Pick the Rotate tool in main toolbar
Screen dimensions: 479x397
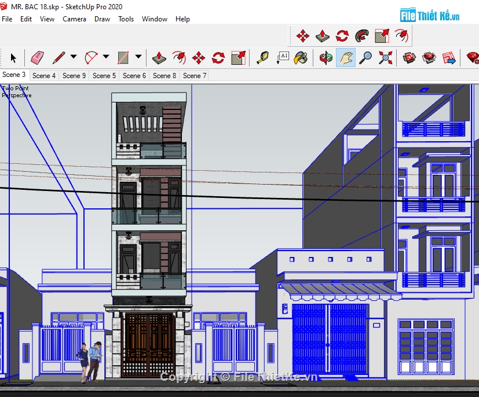218,58
